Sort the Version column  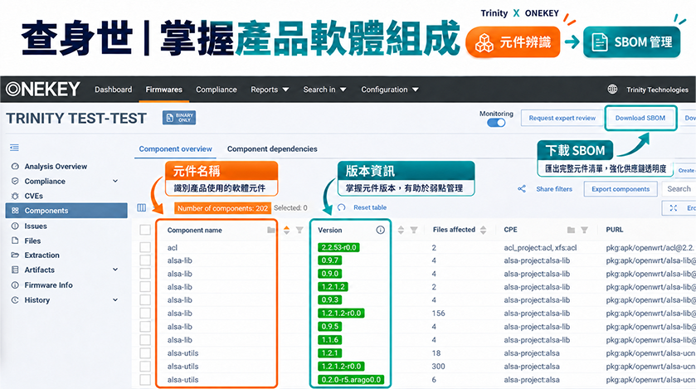tap(401, 230)
